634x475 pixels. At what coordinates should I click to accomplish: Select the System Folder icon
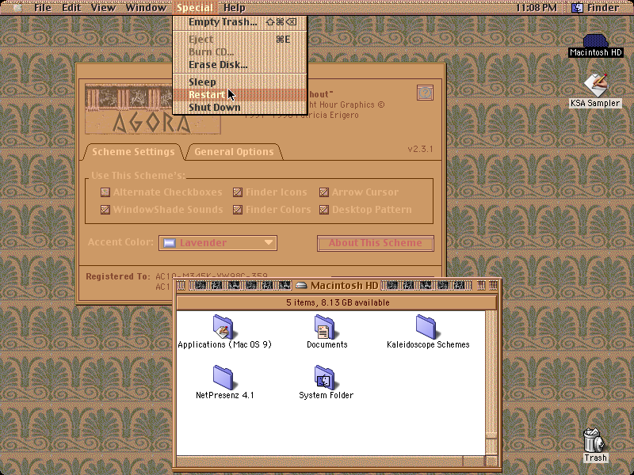(324, 378)
